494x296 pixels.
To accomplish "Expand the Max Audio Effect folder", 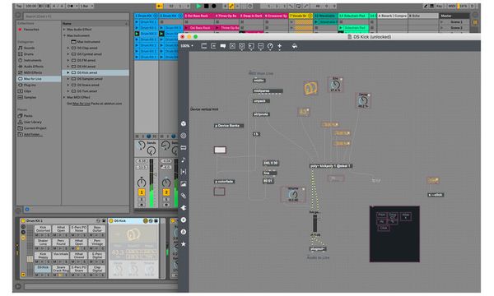I will click(x=64, y=30).
